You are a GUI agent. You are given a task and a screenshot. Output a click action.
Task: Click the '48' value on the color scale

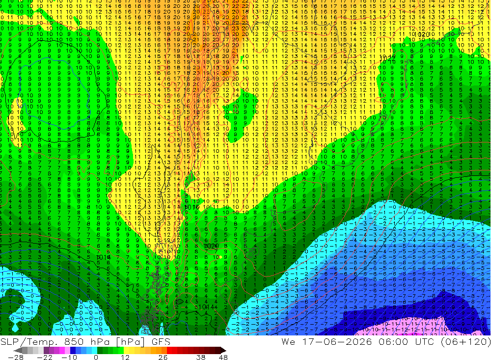[x=223, y=357]
